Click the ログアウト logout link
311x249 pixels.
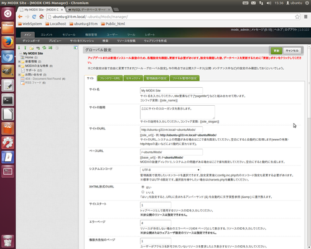point(290,30)
